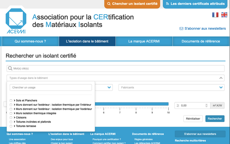The width and height of the screenshot is (230, 144).
Task: Check the Cloisons checkbox
Action: [11, 118]
